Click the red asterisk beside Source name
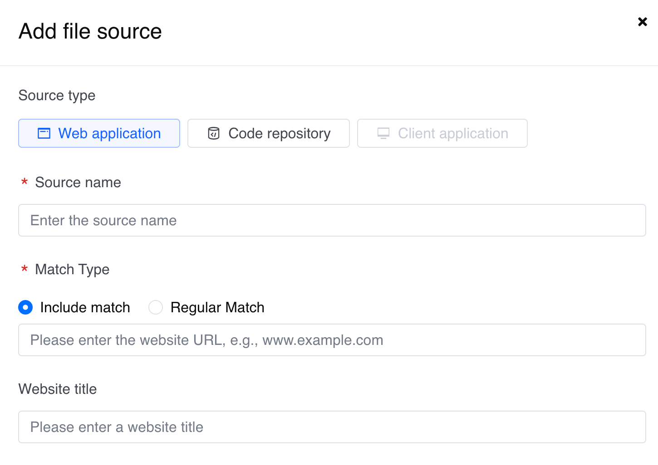The height and width of the screenshot is (465, 658). pos(25,182)
